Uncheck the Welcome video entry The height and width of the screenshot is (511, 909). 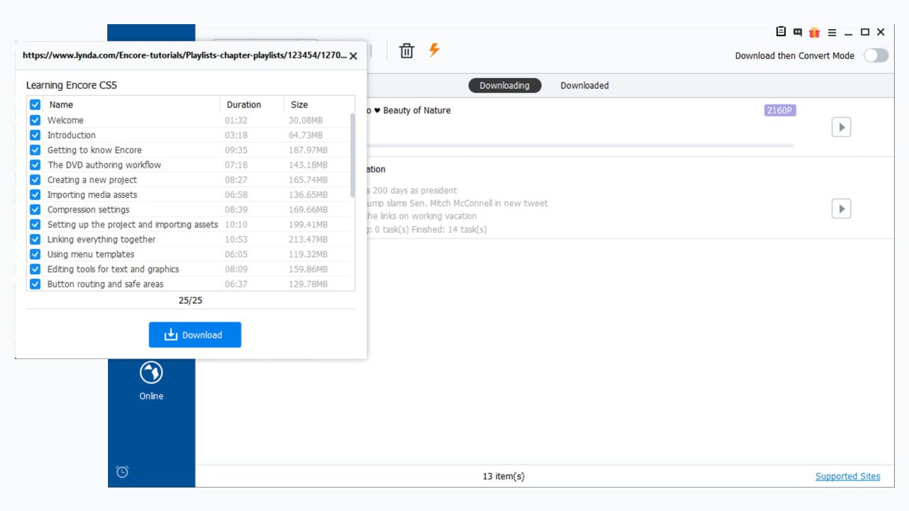click(35, 120)
